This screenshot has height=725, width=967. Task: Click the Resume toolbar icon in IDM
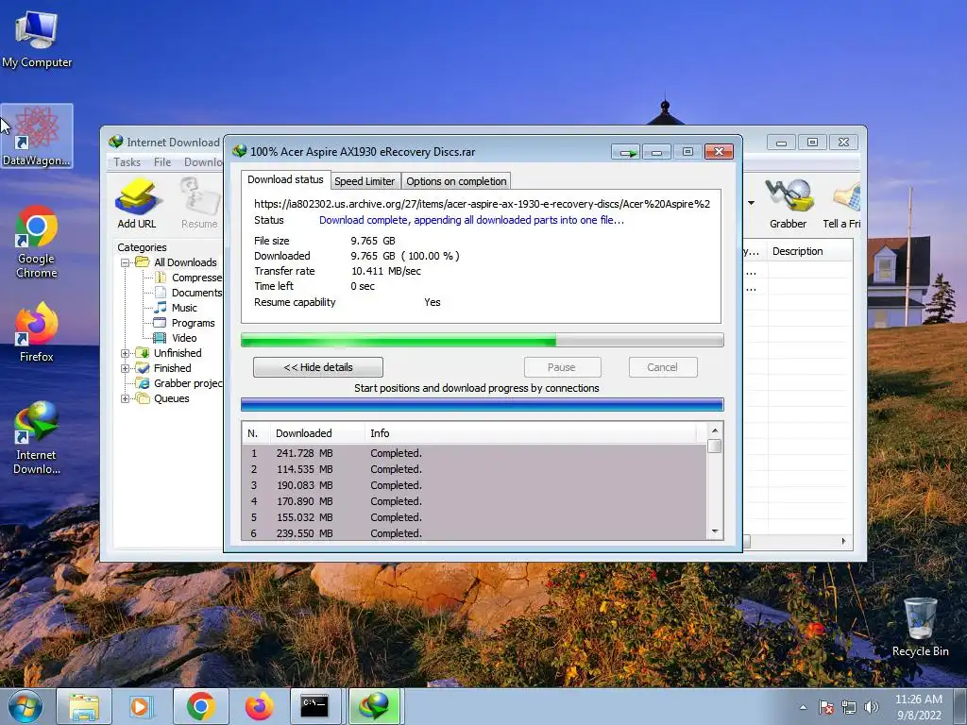pyautogui.click(x=199, y=204)
